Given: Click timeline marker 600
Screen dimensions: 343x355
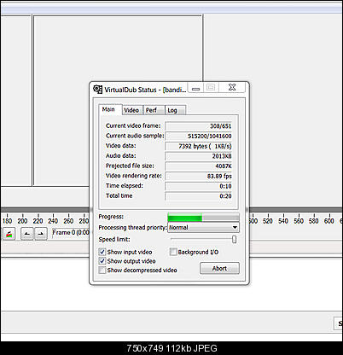Looking at the screenshot, I should pos(329,221).
